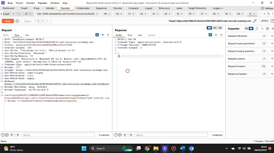Collapse all Inspector sections icon
The height and width of the screenshot is (153, 274).
(x=262, y=28)
